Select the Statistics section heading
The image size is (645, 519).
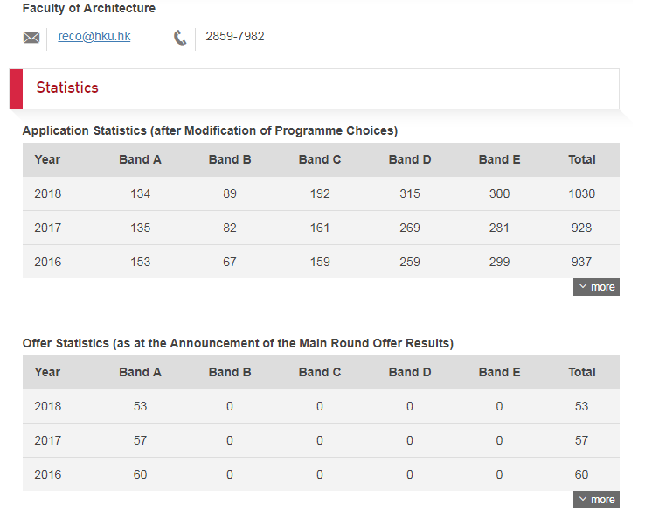click(67, 88)
